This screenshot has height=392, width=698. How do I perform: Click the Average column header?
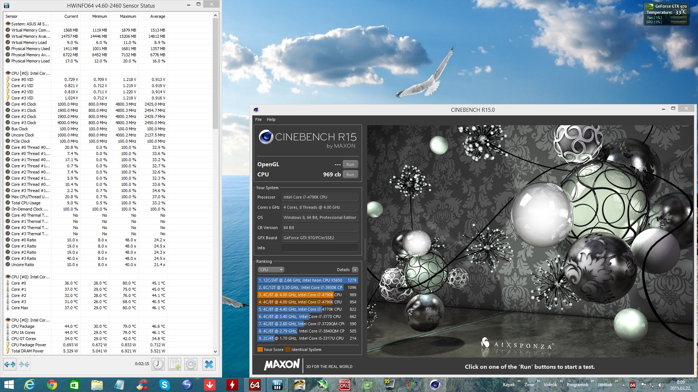click(153, 16)
